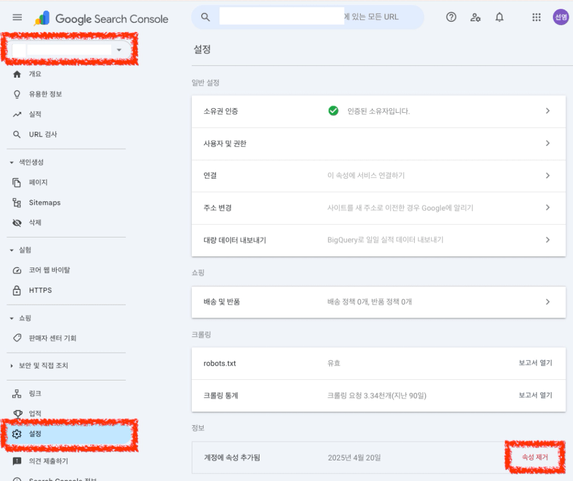
Task: Click the feedback icon for 의견 제출하기
Action: [17, 461]
